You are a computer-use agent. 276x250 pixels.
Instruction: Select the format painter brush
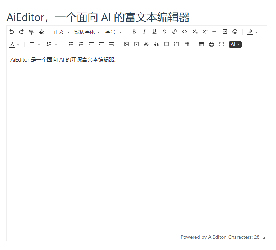pos(31,32)
